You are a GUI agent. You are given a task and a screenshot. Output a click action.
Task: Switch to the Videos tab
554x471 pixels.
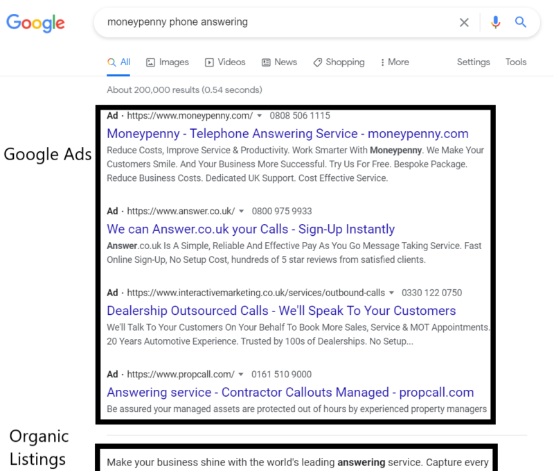click(x=225, y=62)
